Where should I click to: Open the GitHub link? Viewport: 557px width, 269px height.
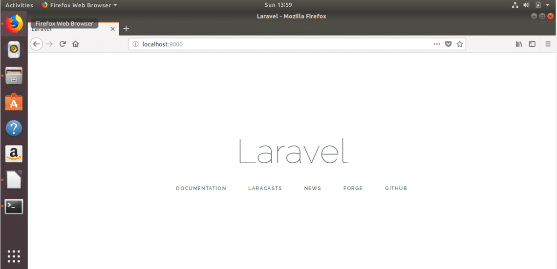(x=396, y=188)
